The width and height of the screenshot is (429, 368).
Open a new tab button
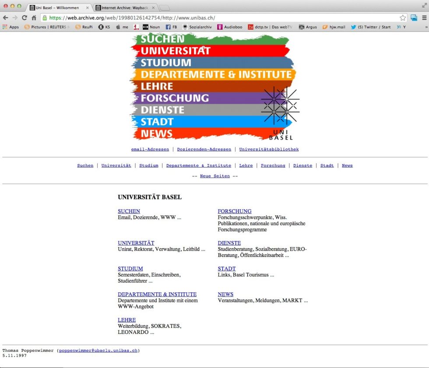coord(165,7)
